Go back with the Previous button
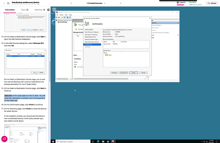This screenshot has height=143, width=220. click(x=114, y=72)
